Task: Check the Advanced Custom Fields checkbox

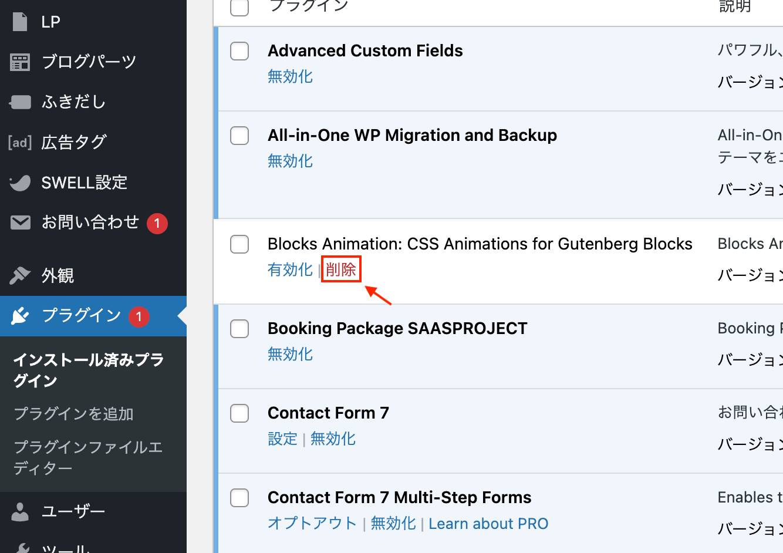Action: pyautogui.click(x=239, y=51)
